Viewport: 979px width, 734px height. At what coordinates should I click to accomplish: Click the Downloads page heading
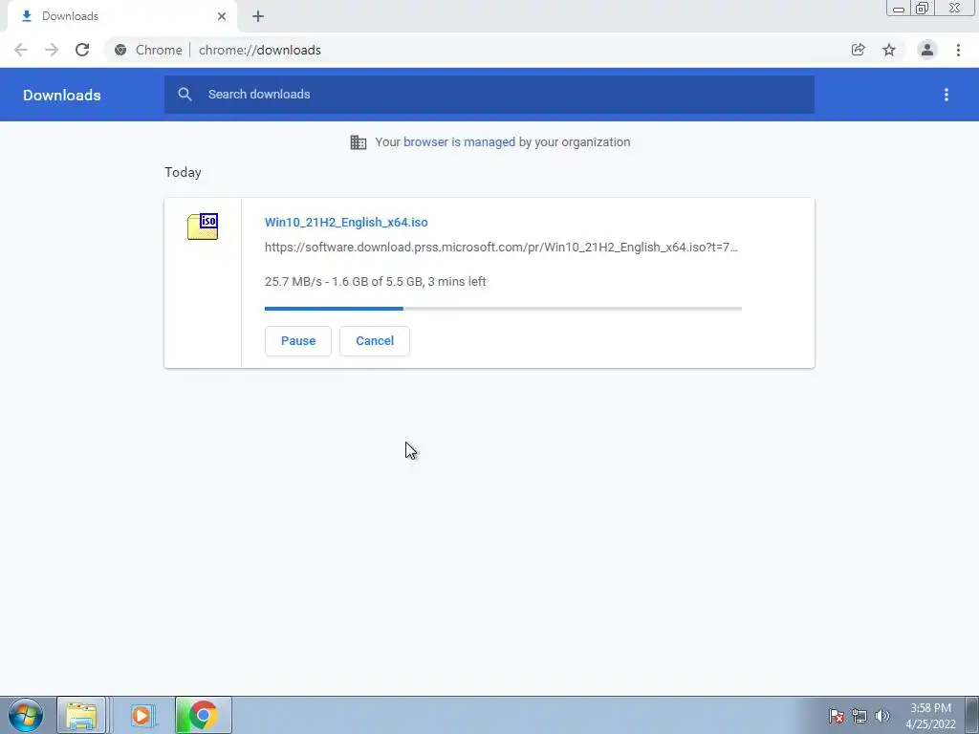point(62,95)
